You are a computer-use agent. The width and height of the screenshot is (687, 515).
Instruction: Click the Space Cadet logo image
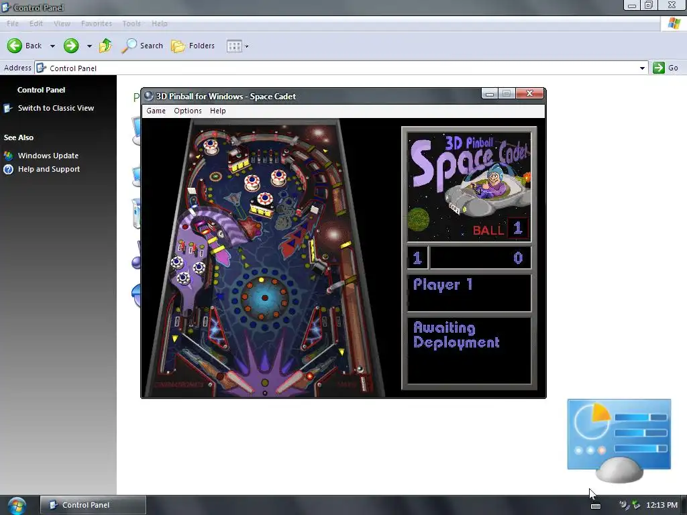469,186
